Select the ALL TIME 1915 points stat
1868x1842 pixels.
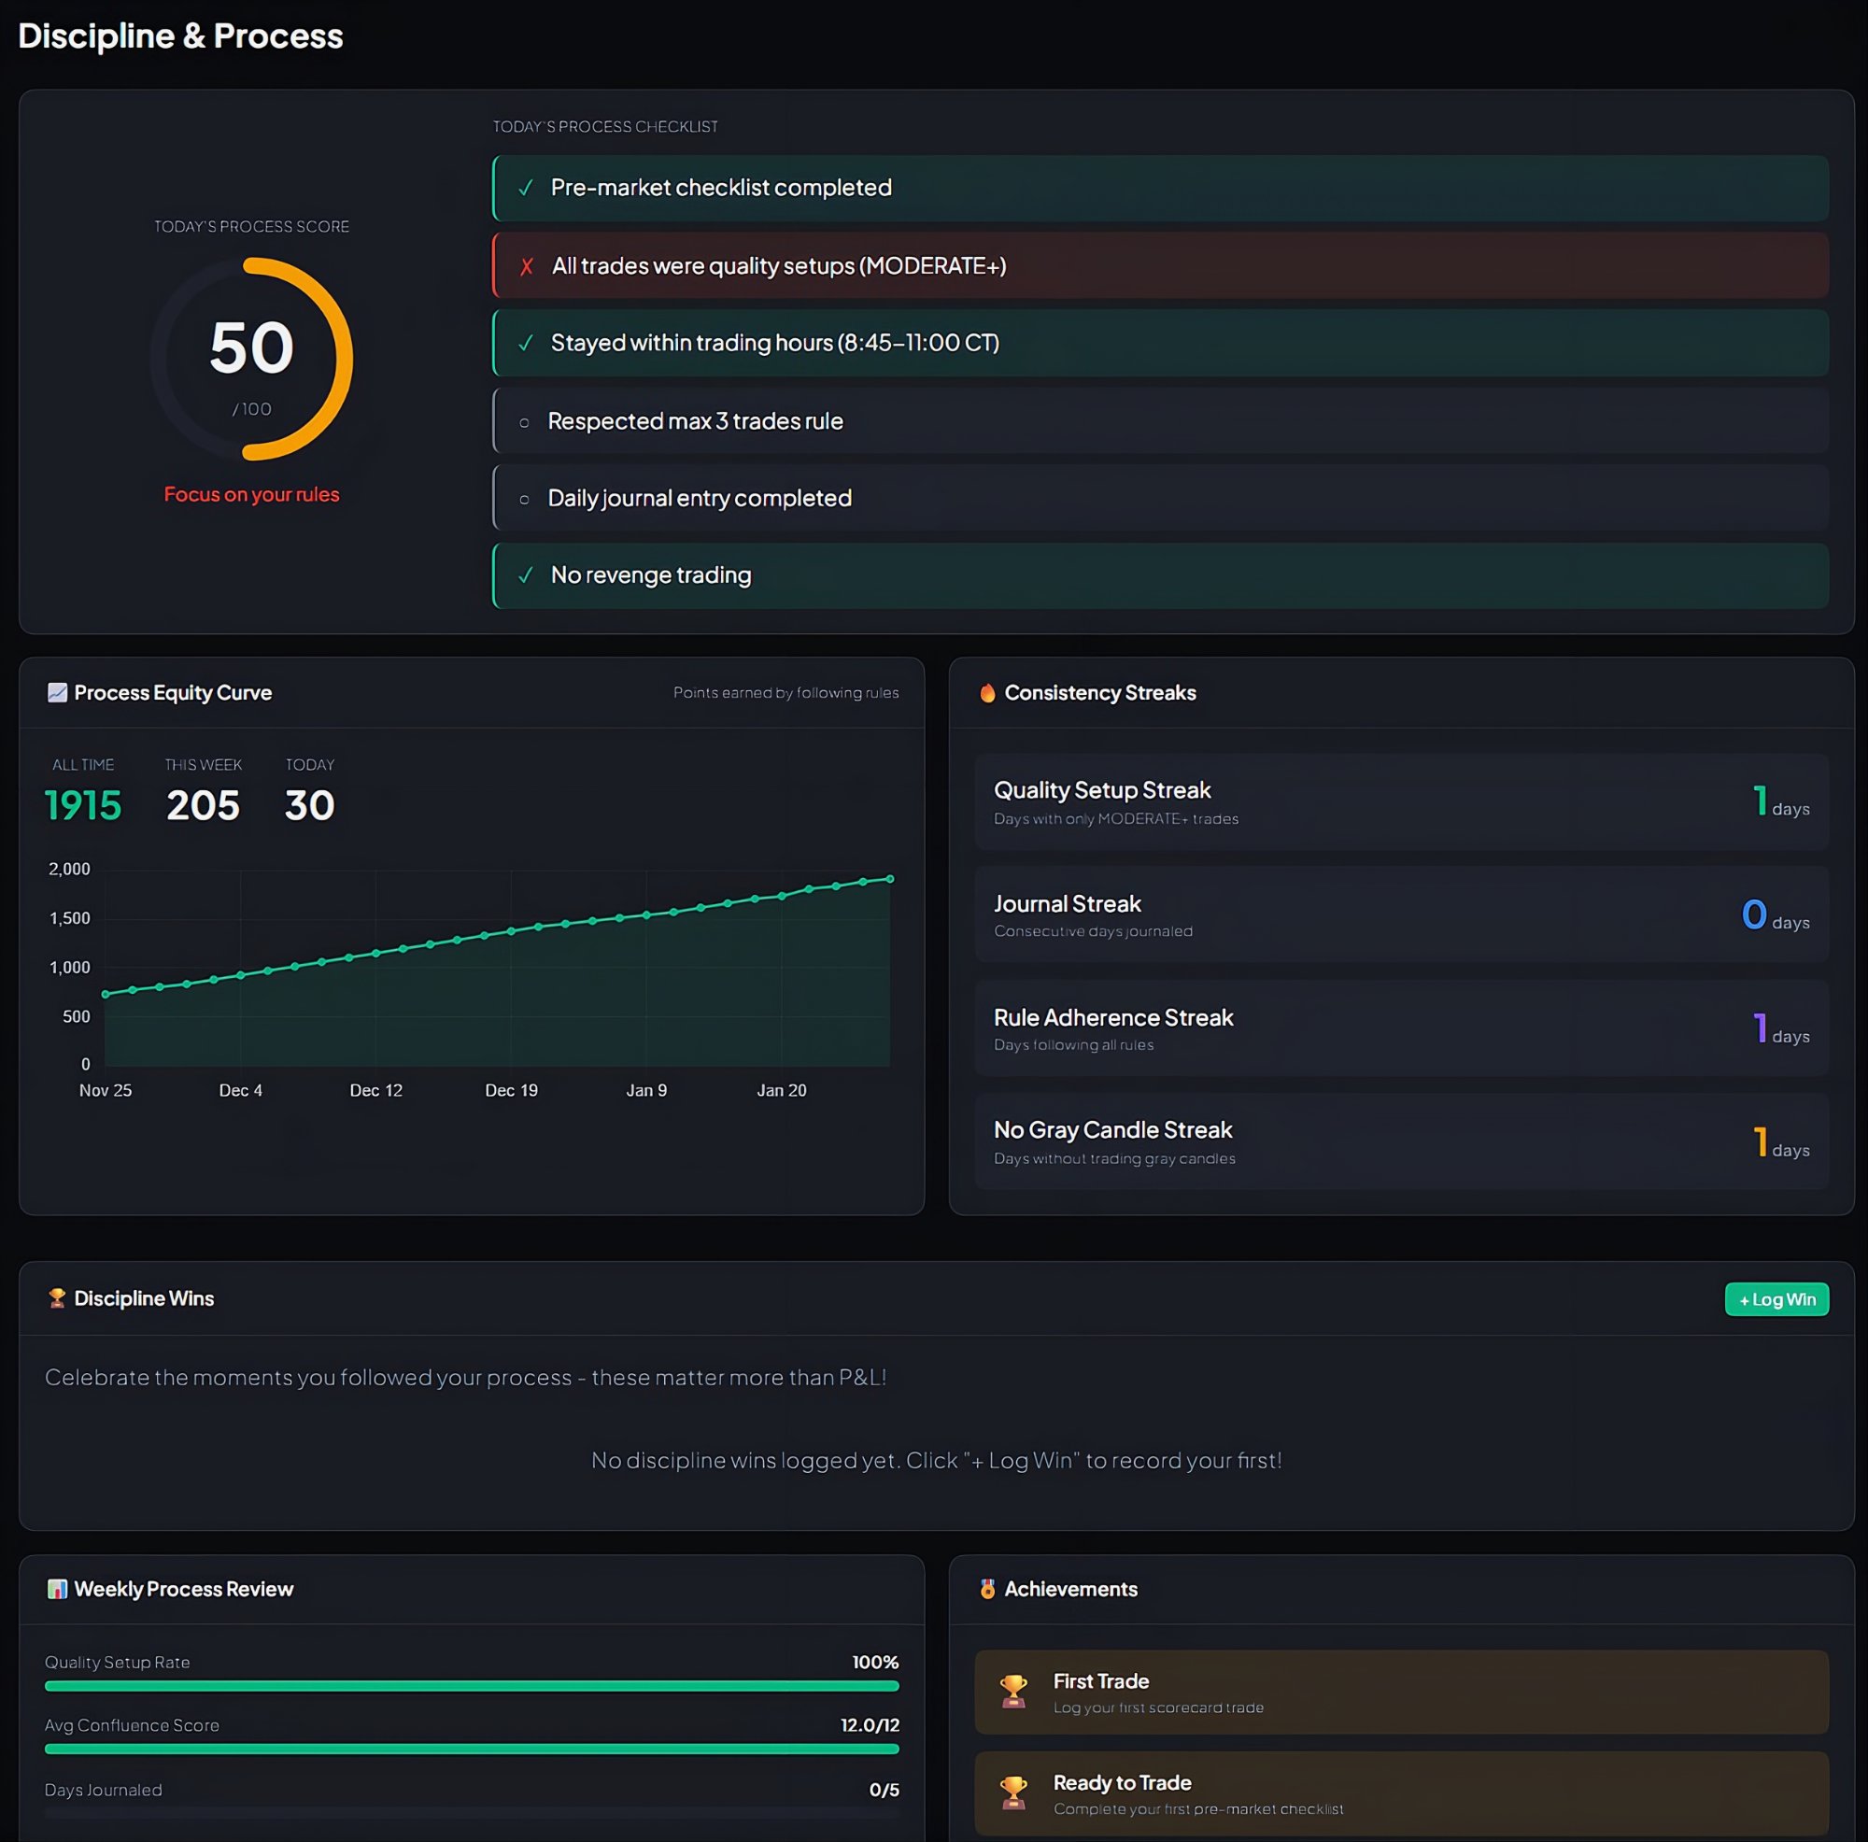pyautogui.click(x=83, y=803)
